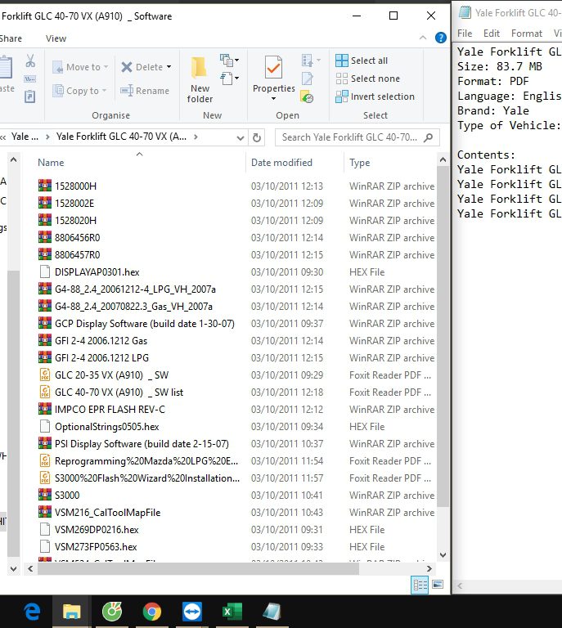Click the Properties checkmark icon
Image resolution: width=562 pixels, height=628 pixels.
pos(273,68)
